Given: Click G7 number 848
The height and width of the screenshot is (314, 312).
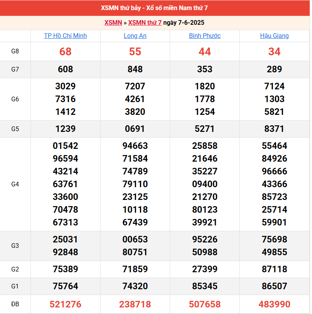Looking at the screenshot, I should (x=135, y=69).
